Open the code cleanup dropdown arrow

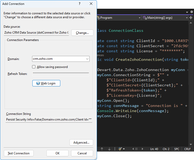click(124, 149)
